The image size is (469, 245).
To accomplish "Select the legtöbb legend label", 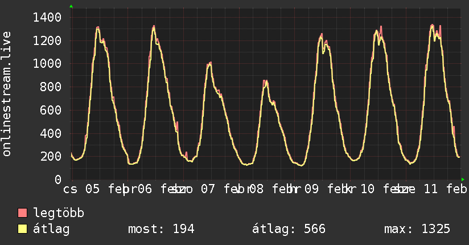I will 59,213.
